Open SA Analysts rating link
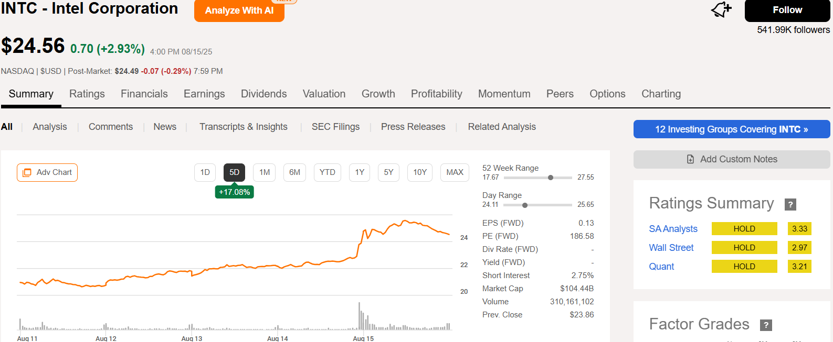 (673, 229)
